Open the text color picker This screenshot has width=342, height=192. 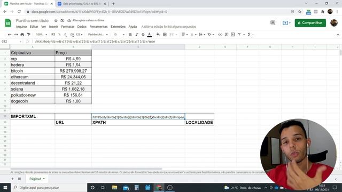[x=150, y=35]
